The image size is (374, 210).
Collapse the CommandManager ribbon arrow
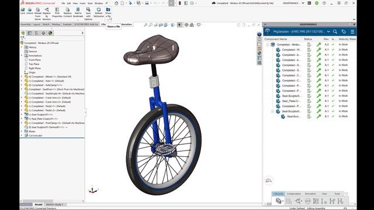click(354, 19)
